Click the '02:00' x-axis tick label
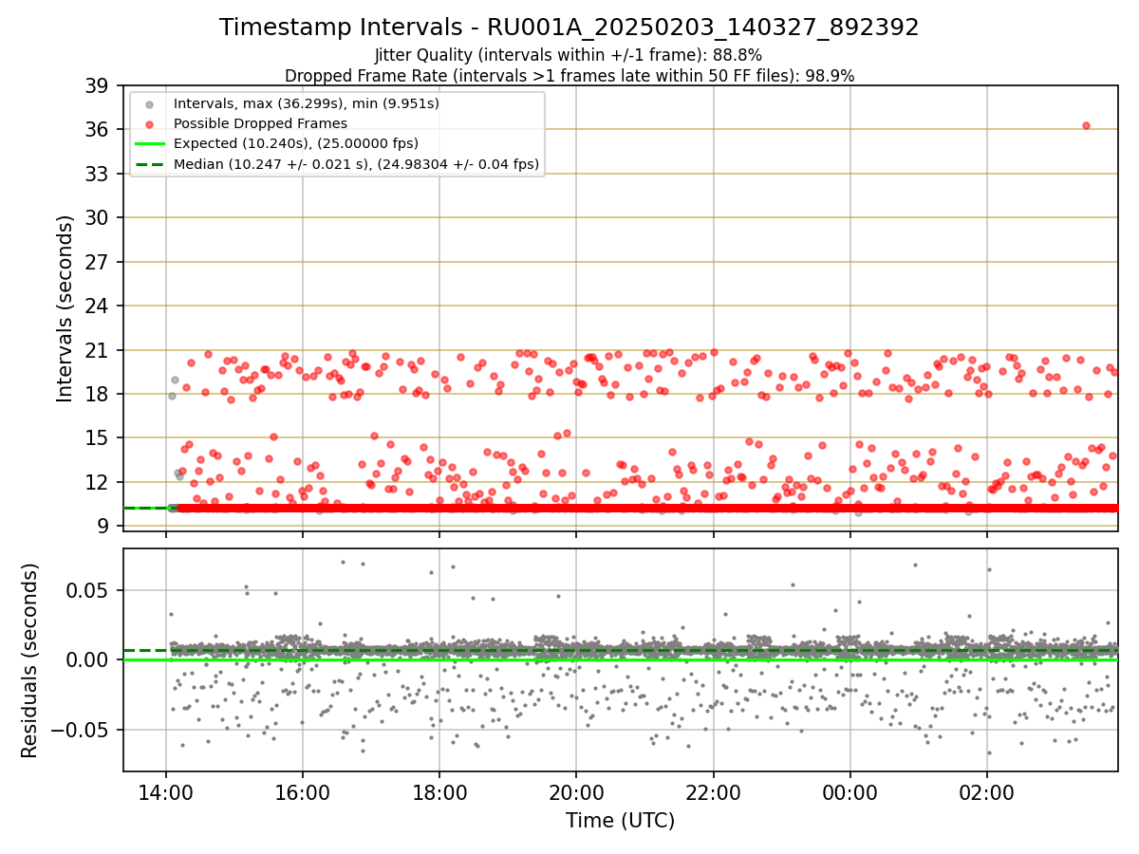1139x854 pixels. pyautogui.click(x=987, y=791)
